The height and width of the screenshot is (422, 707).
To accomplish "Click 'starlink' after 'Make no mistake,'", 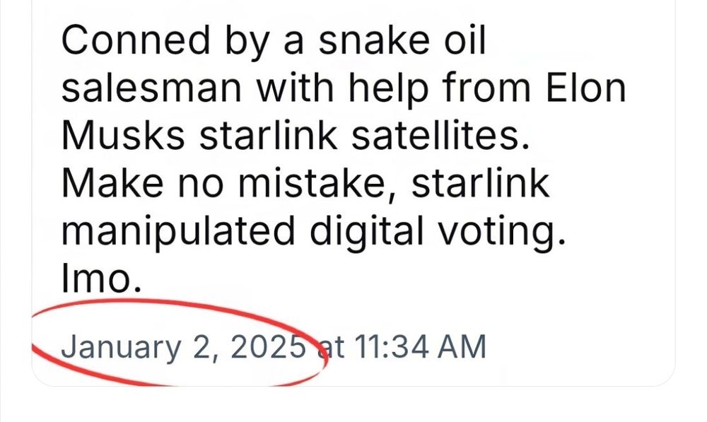I will coord(481,182).
